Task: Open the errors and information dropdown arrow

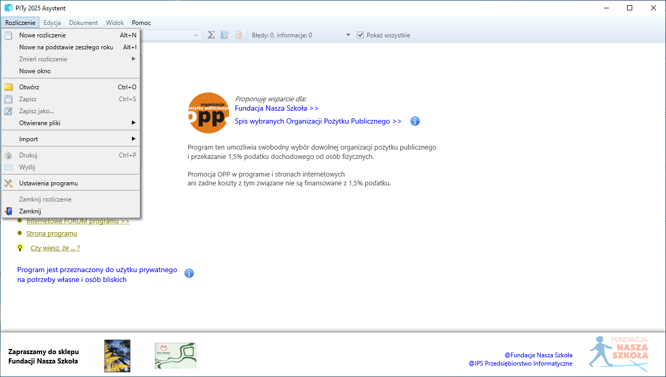Action: pyautogui.click(x=348, y=35)
